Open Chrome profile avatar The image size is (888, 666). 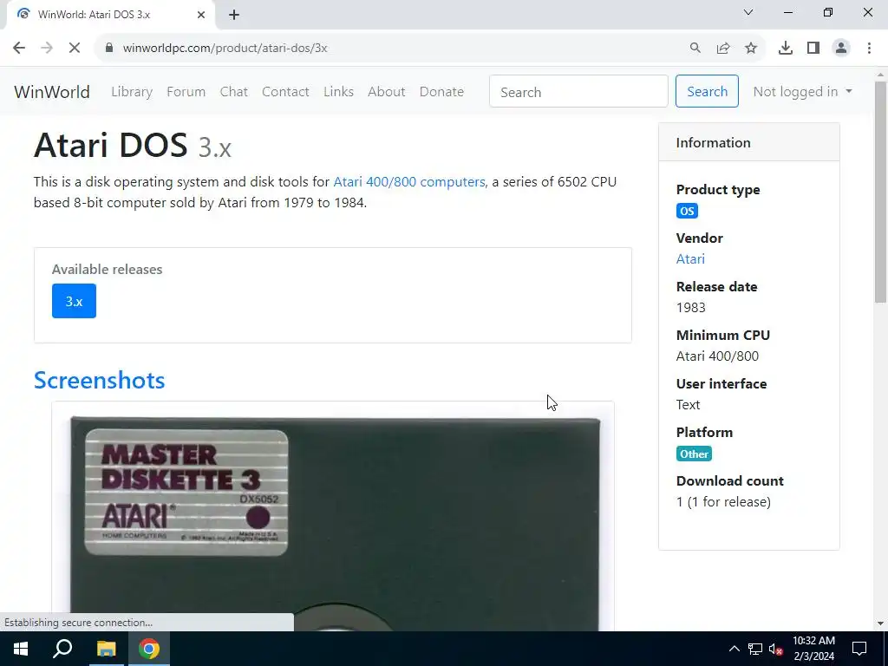841,49
